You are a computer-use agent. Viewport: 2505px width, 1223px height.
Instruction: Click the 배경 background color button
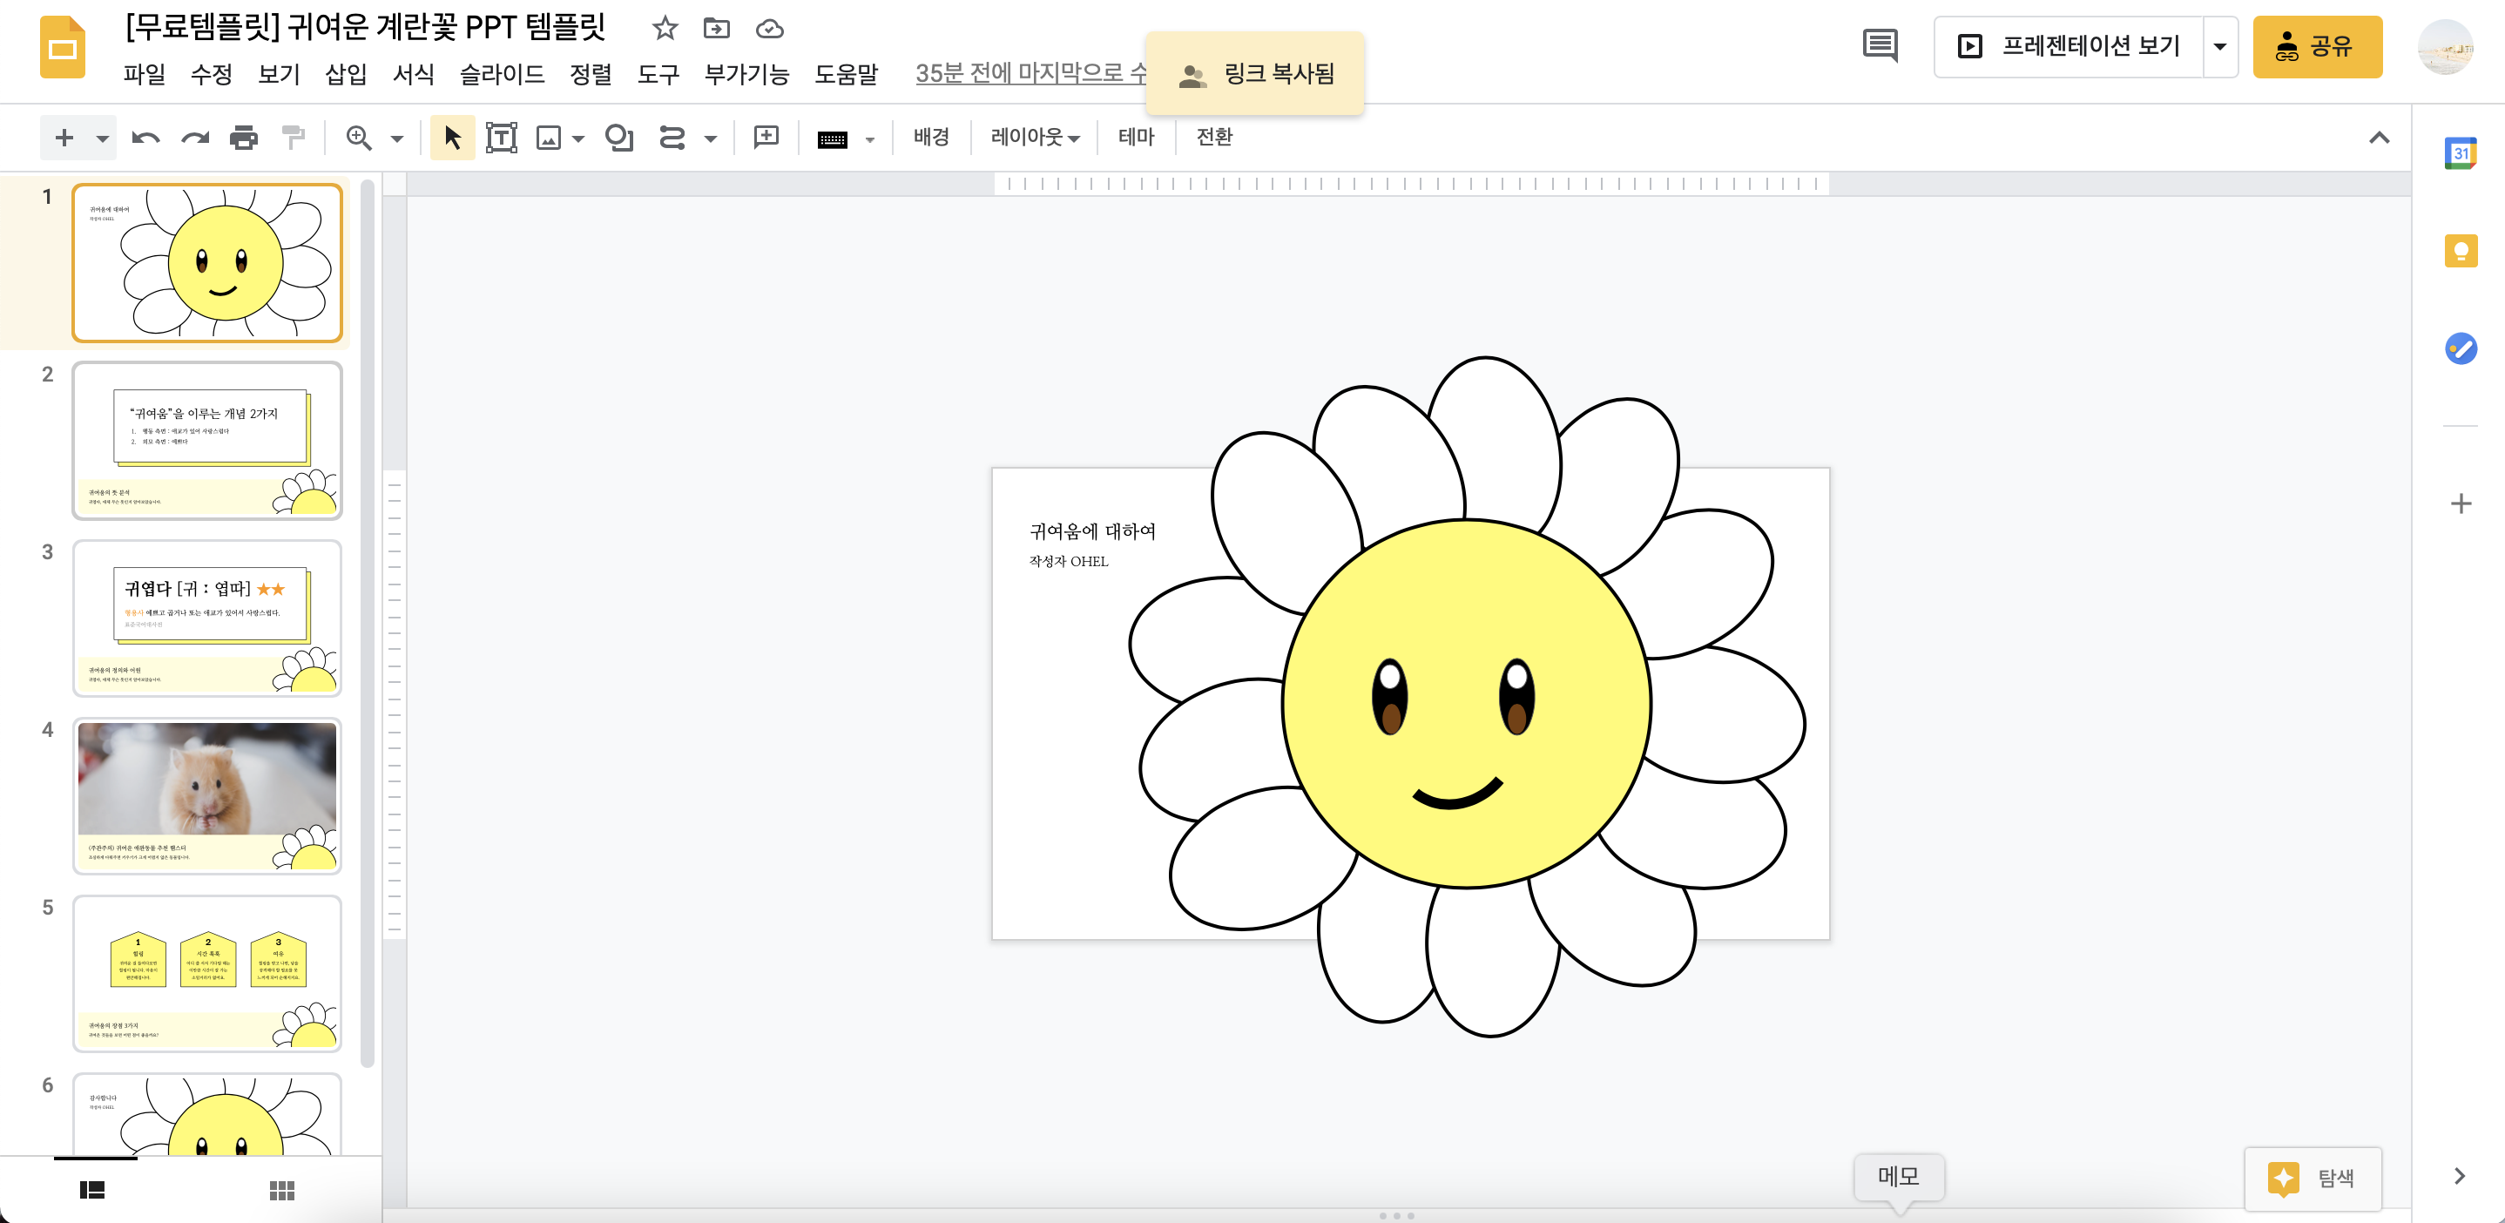coord(930,138)
